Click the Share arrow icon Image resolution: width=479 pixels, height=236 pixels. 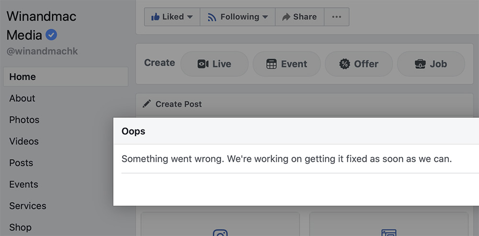click(x=286, y=17)
